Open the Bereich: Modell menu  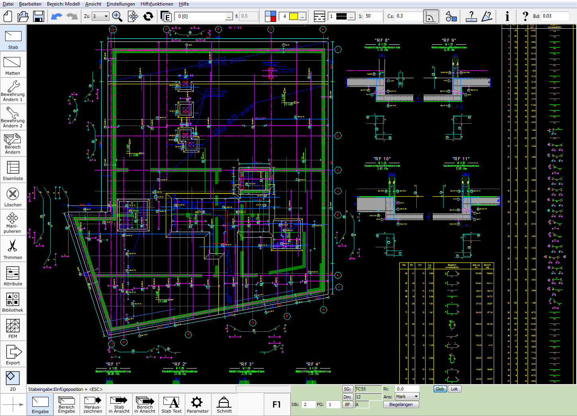coord(63,4)
